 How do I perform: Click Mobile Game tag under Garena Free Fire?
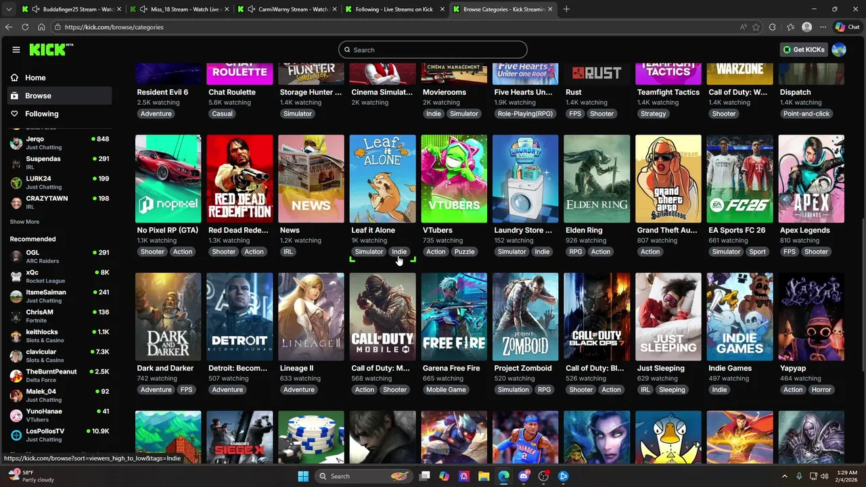click(x=446, y=390)
